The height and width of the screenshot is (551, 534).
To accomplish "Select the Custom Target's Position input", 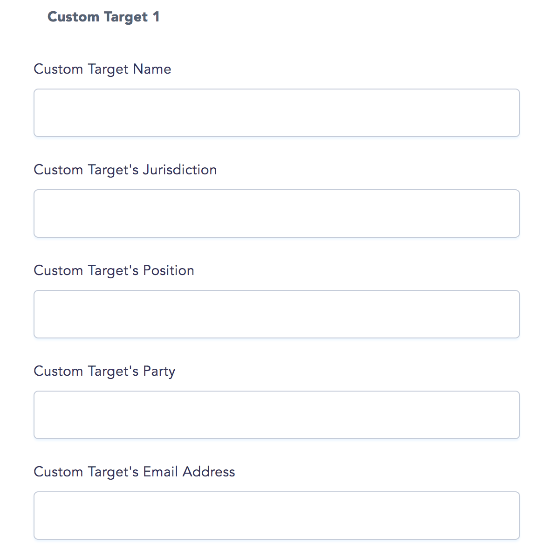I will [276, 314].
